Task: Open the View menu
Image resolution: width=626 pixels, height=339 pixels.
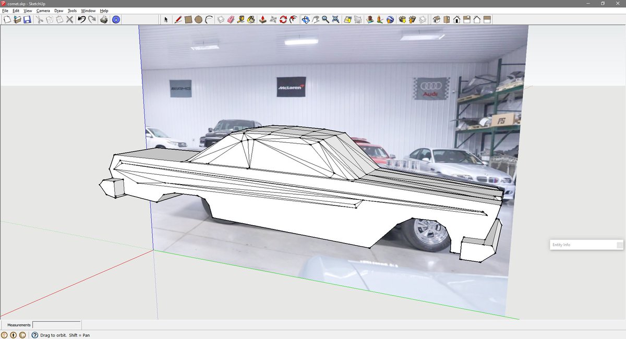Action: pyautogui.click(x=28, y=10)
